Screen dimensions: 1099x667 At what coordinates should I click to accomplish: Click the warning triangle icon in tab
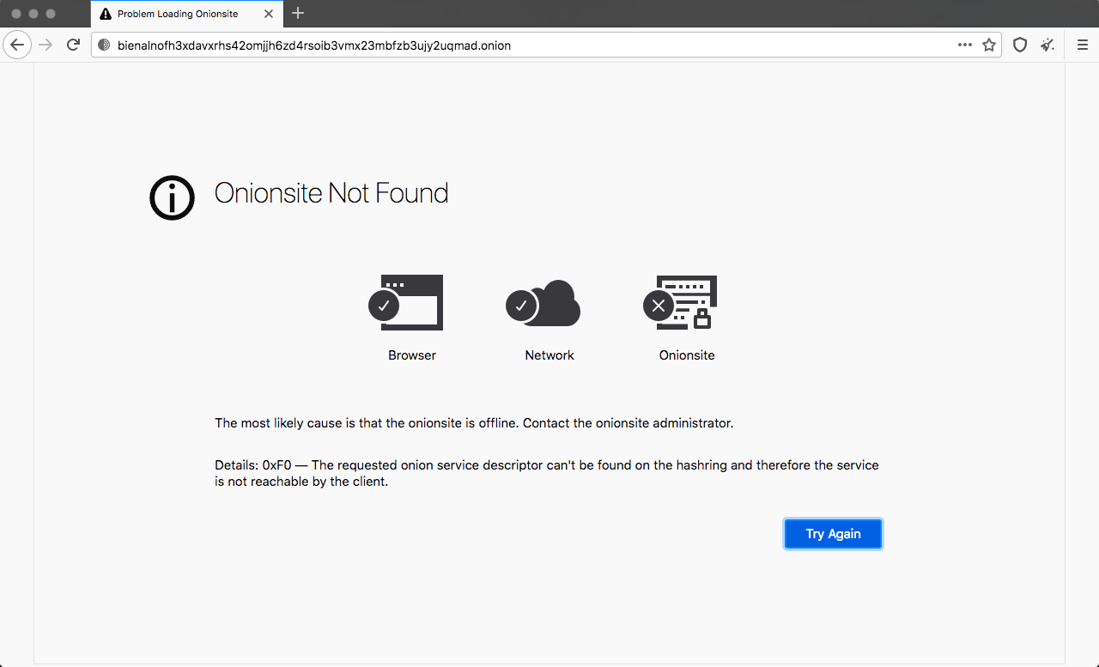coord(106,14)
